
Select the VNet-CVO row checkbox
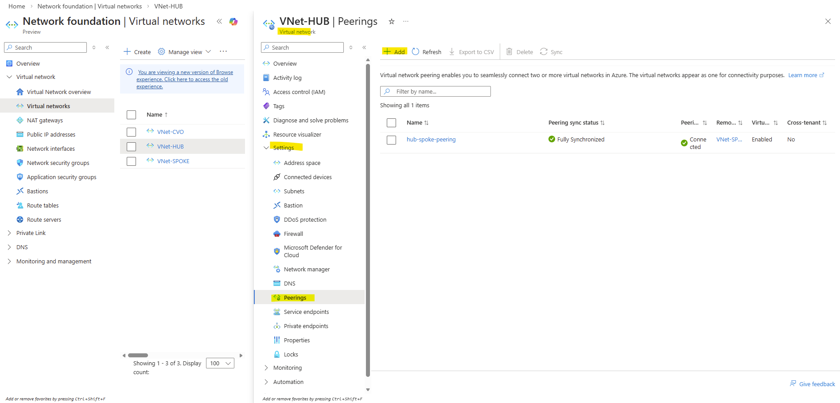pos(131,132)
